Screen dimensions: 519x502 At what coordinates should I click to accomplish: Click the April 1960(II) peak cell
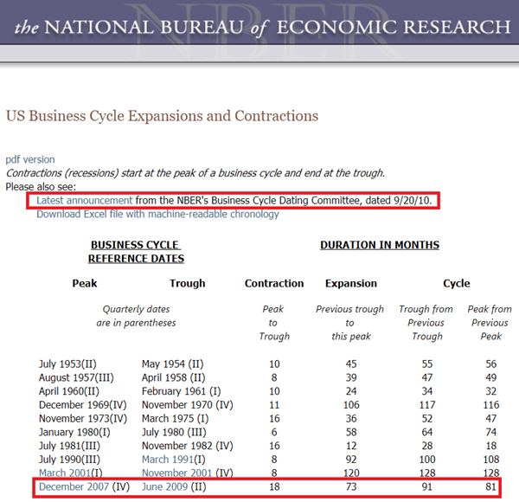[69, 391]
